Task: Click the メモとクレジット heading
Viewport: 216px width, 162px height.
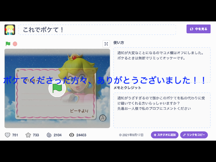Action: click(x=127, y=88)
